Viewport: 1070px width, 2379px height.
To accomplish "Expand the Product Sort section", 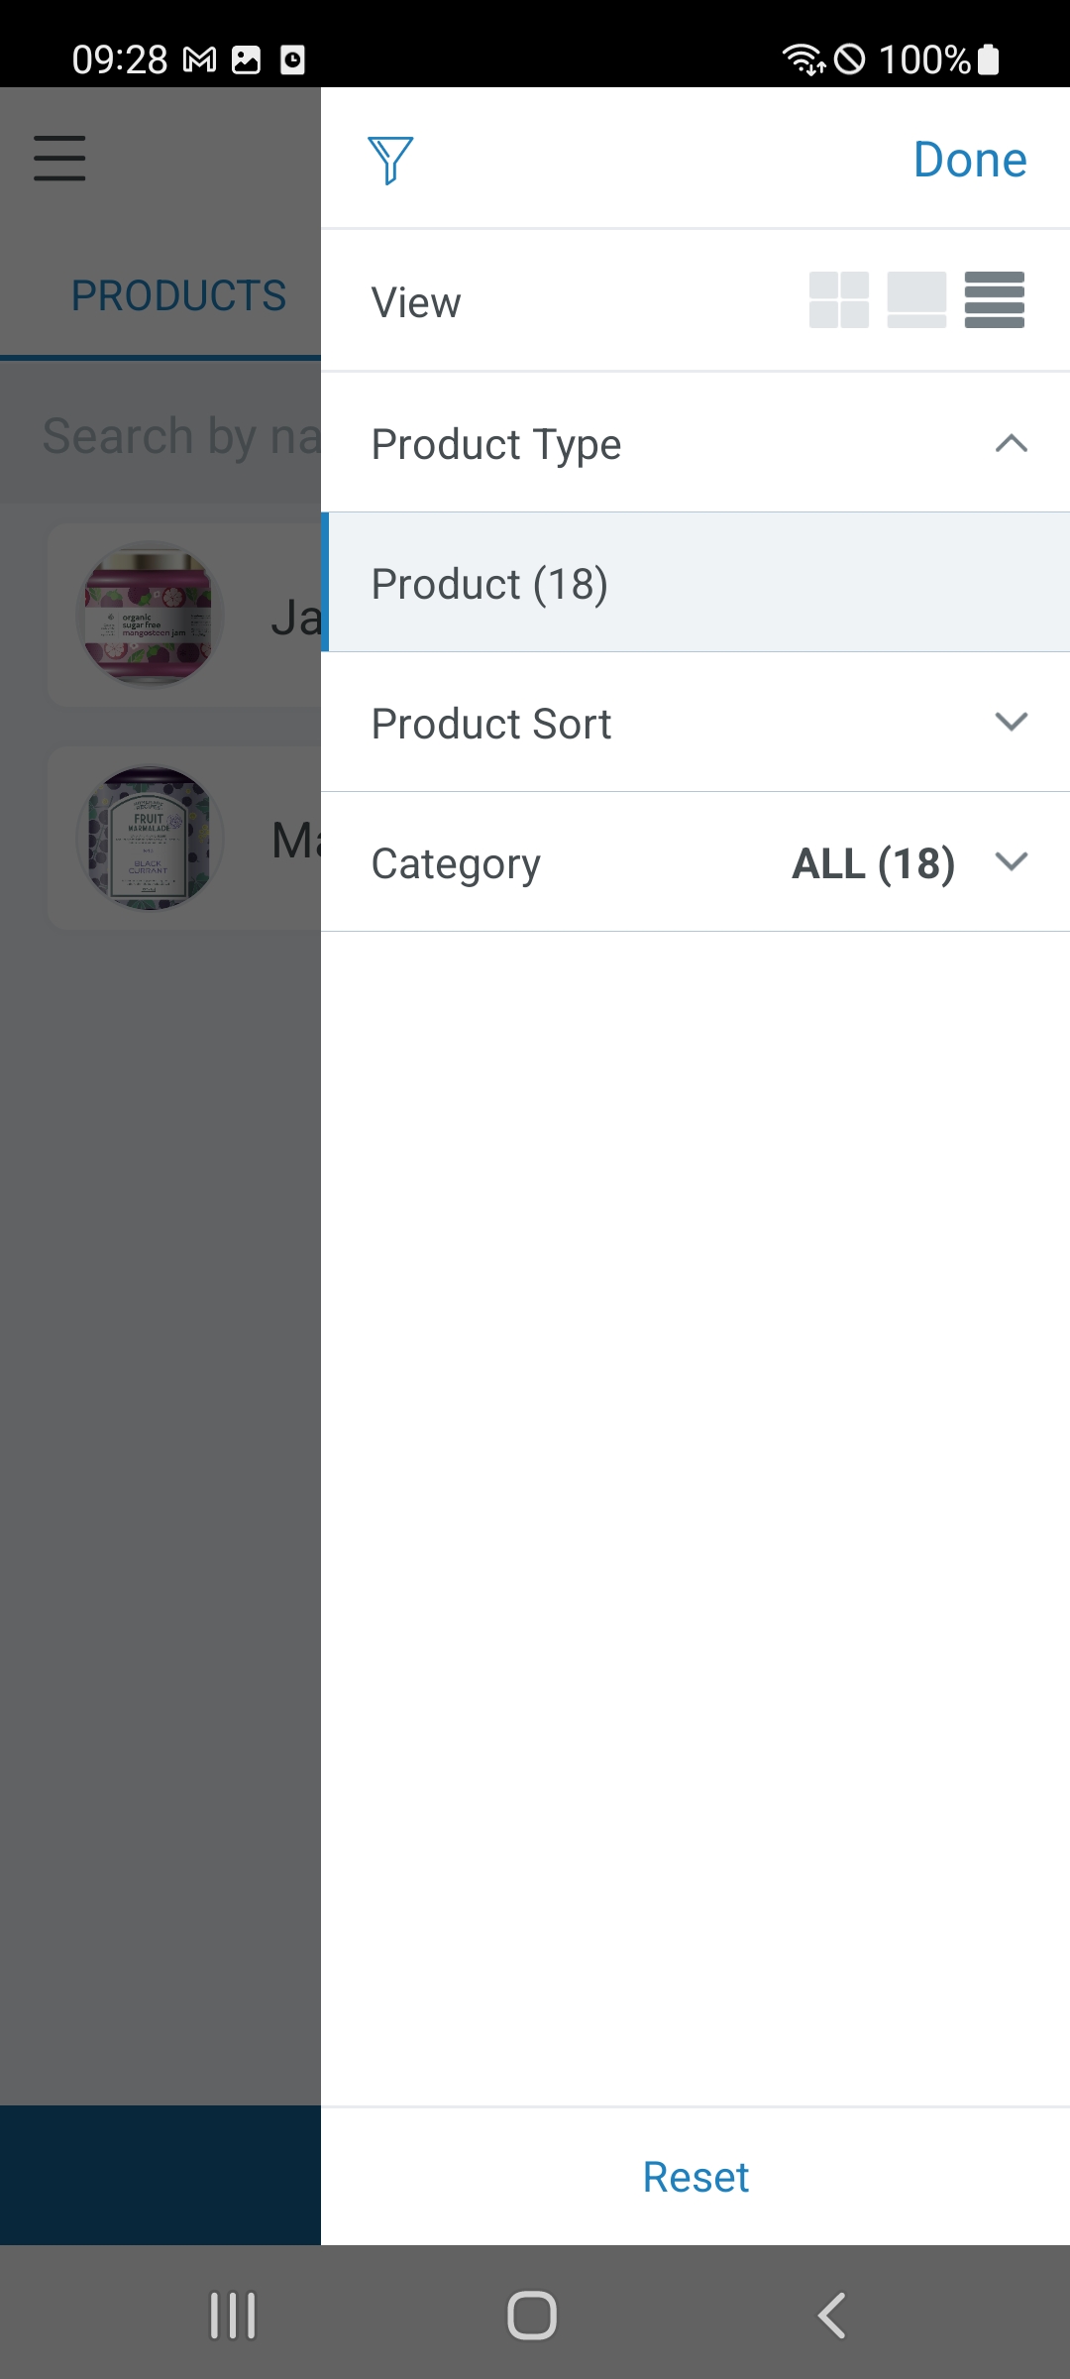I will coord(1011,722).
